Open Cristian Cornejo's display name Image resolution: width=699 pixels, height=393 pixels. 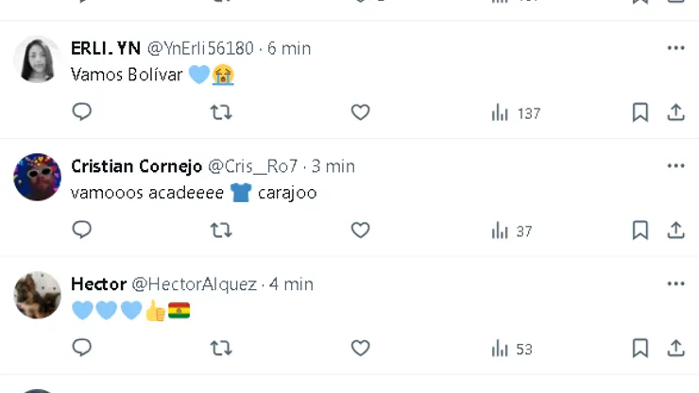tap(136, 166)
